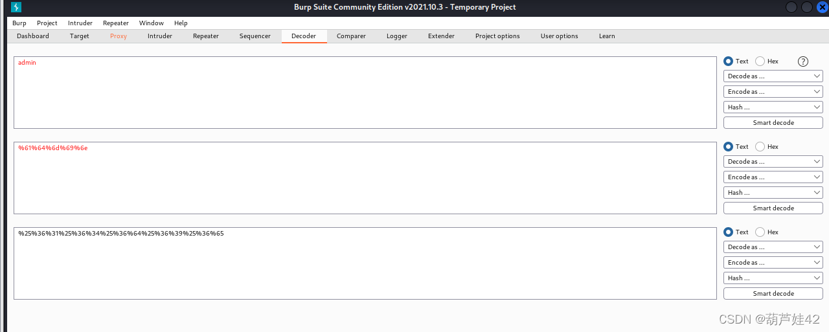Select Text radio for the double-encoded third panel
Screen dimensions: 829x332
(729, 232)
